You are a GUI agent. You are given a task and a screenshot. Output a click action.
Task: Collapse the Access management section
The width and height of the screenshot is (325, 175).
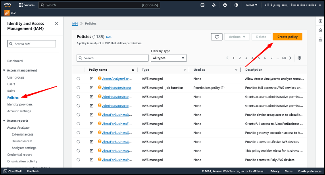pos(4,70)
